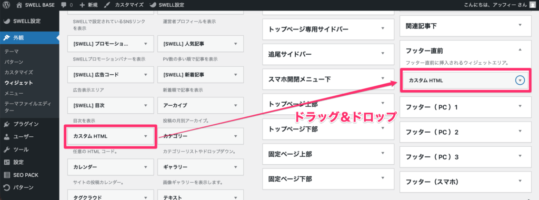Open the sidebar カスタマイズ submenu link

19,73
